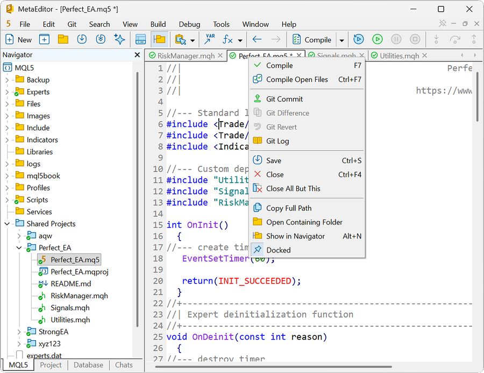
Task: Click the editor horizontal scrollbar
Action: pyautogui.click(x=274, y=367)
